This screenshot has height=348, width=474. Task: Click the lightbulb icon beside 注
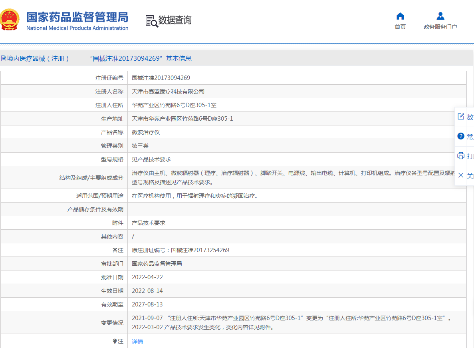click(x=115, y=341)
